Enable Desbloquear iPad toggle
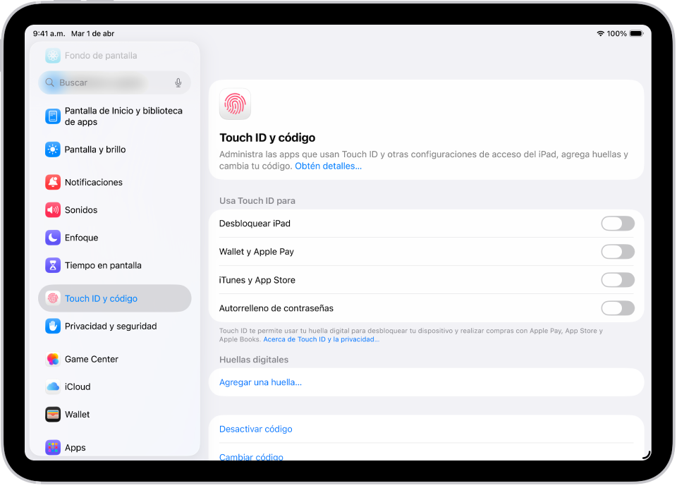677x488 pixels. pyautogui.click(x=618, y=223)
